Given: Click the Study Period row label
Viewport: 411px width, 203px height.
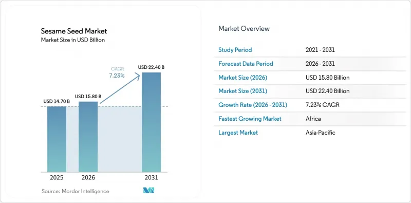Looking at the screenshot, I should [235, 50].
